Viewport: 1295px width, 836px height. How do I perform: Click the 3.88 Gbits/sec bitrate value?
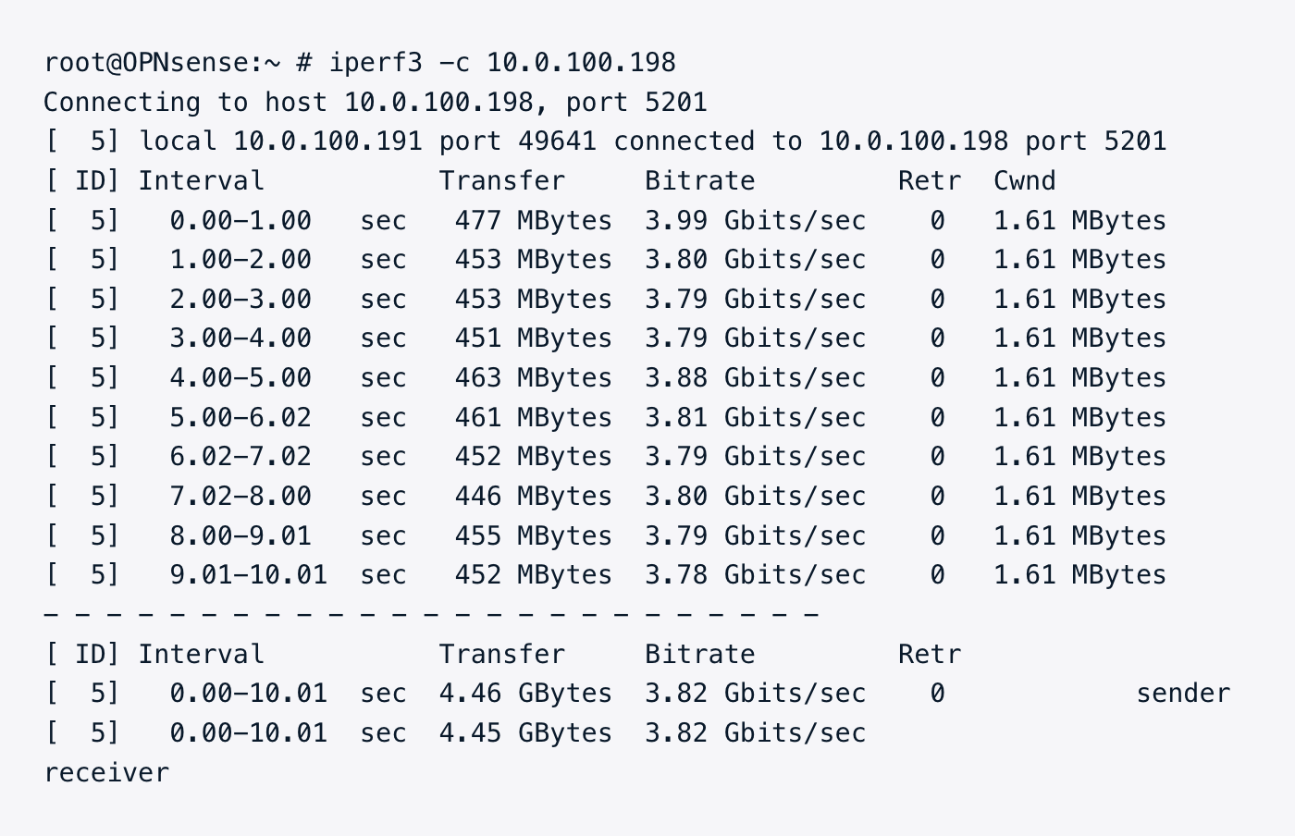coord(755,377)
